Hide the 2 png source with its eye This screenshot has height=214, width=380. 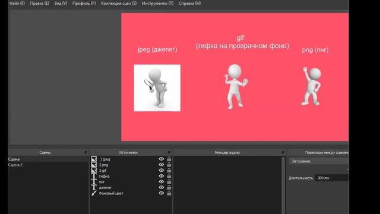[161, 165]
